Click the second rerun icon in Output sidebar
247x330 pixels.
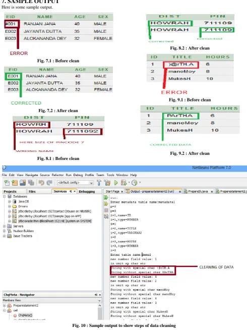(x=106, y=203)
